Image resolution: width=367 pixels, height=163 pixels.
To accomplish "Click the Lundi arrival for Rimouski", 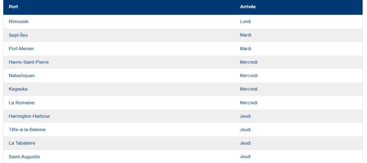I will [x=245, y=22].
